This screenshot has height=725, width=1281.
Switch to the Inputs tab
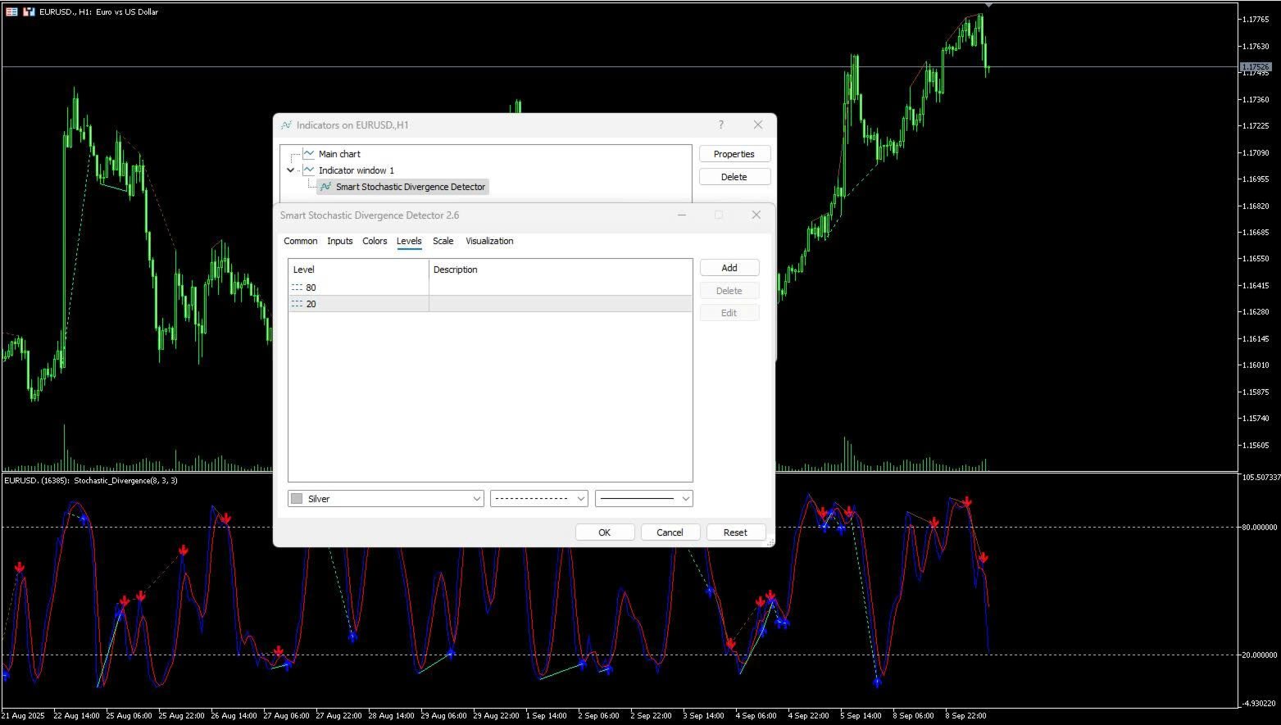click(x=339, y=241)
